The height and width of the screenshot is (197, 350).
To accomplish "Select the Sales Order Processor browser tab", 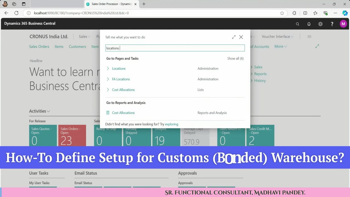I will 112,4.
